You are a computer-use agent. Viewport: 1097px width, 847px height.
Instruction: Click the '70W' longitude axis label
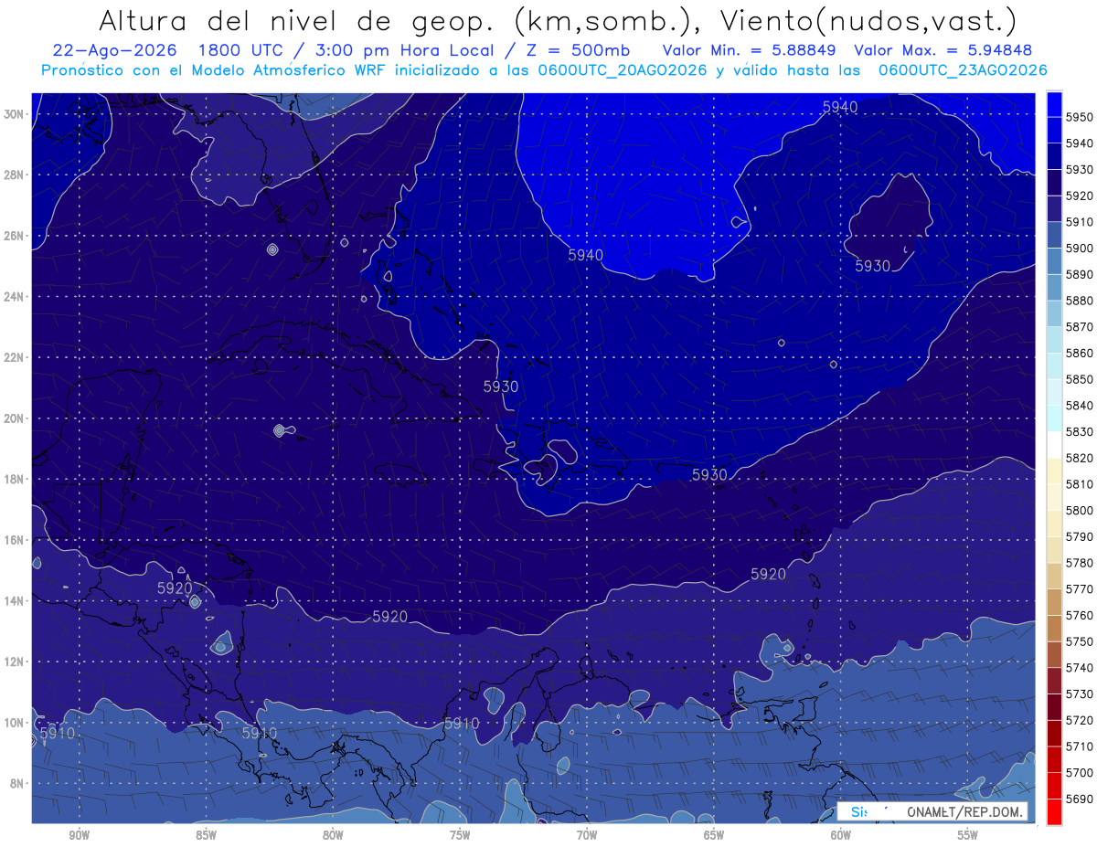click(587, 836)
